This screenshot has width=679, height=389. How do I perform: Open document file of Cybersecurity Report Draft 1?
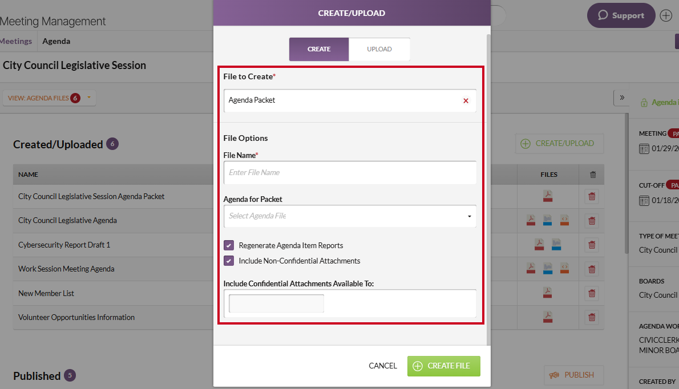pyautogui.click(x=556, y=245)
